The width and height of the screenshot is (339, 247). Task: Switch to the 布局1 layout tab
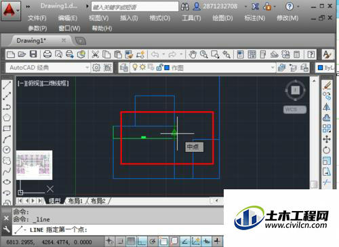[x=75, y=201]
